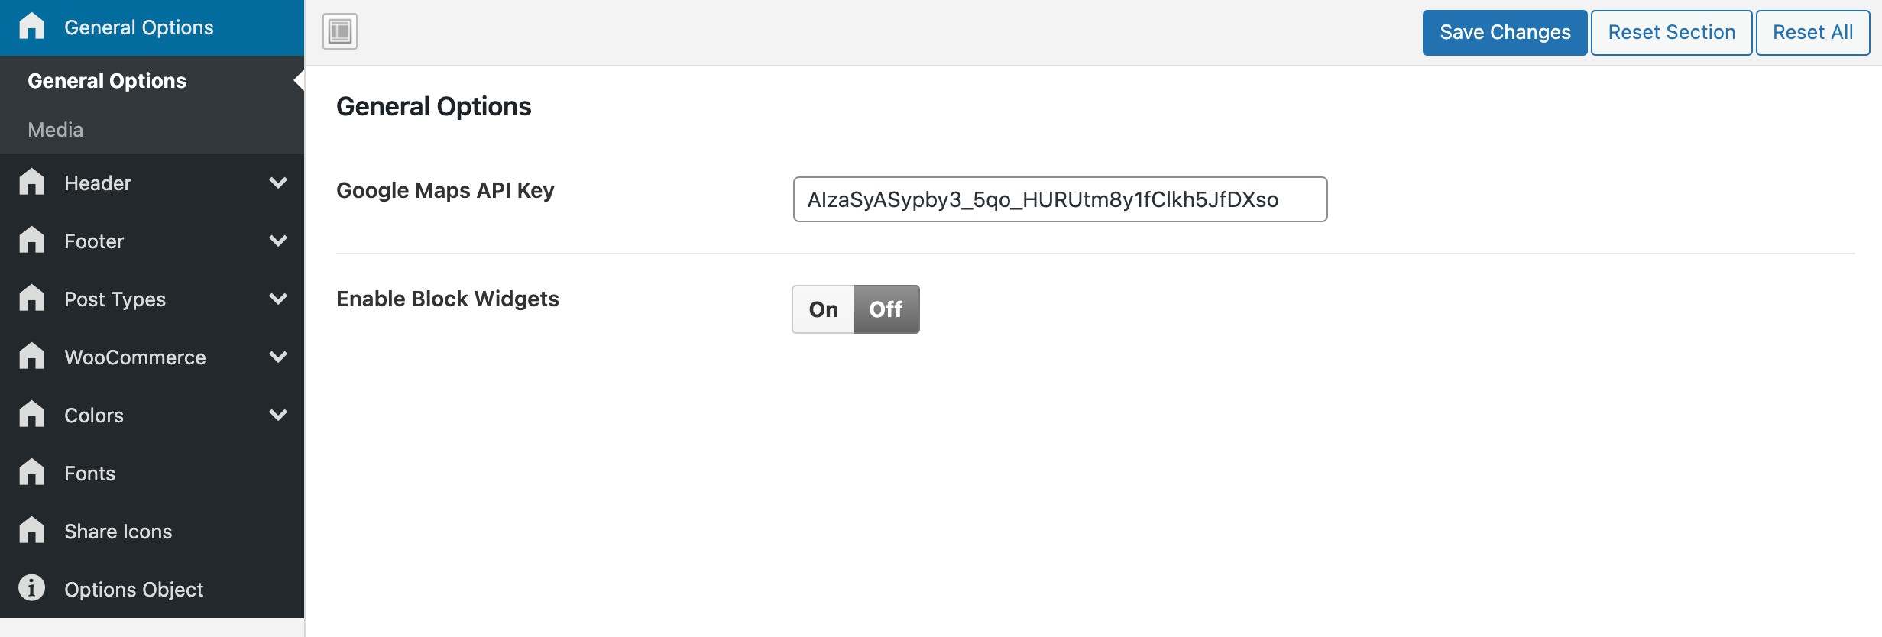The width and height of the screenshot is (1882, 637).
Task: Click the home icon beside Footer
Action: [x=31, y=241]
